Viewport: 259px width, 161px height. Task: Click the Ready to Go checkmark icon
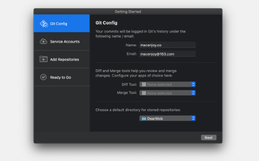43,77
